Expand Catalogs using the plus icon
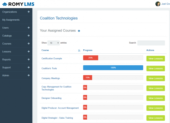Image resolution: width=170 pixels, height=123 pixels. pyautogui.click(x=29, y=35)
